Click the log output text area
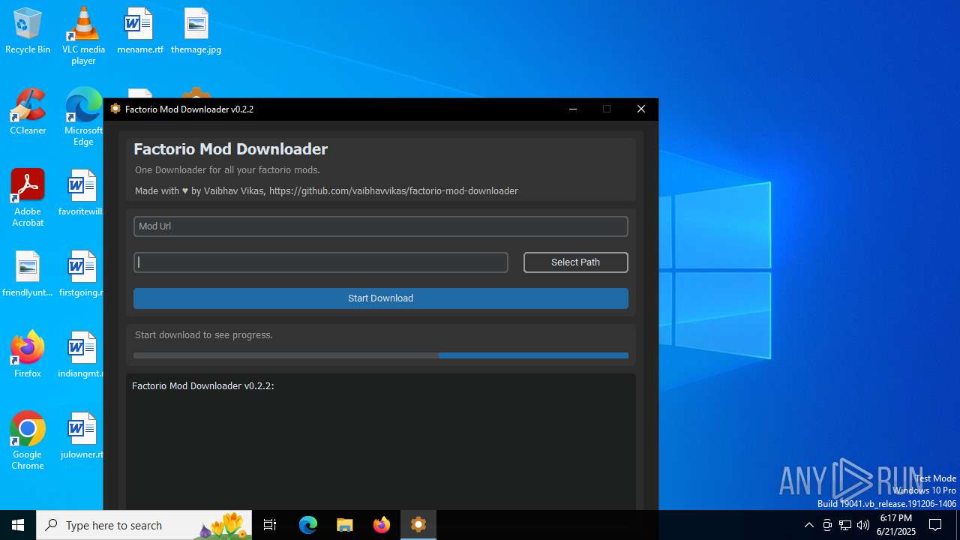Viewport: 960px width, 540px height. pyautogui.click(x=380, y=442)
